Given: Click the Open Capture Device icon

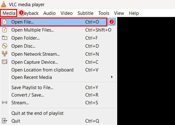Looking at the screenshot, I should coord(4,62).
